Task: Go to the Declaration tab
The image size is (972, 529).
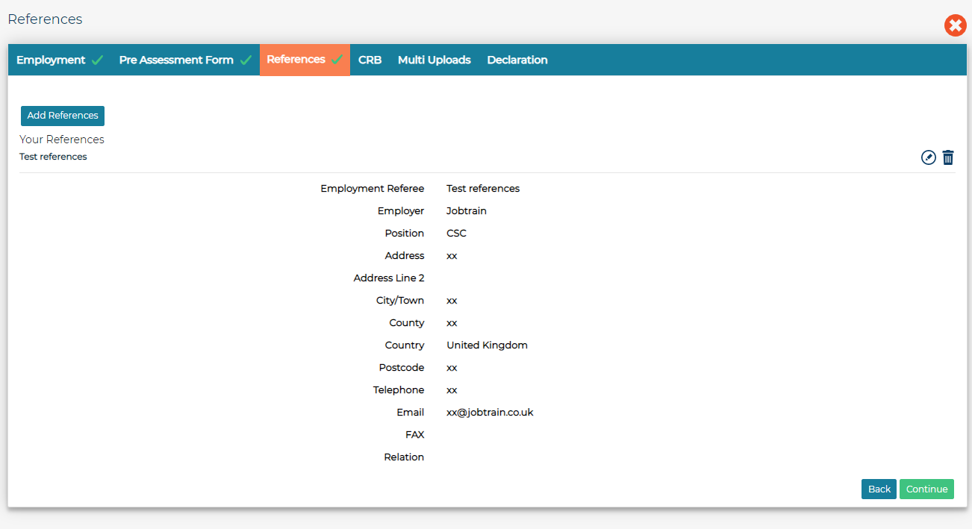Action: coord(517,60)
